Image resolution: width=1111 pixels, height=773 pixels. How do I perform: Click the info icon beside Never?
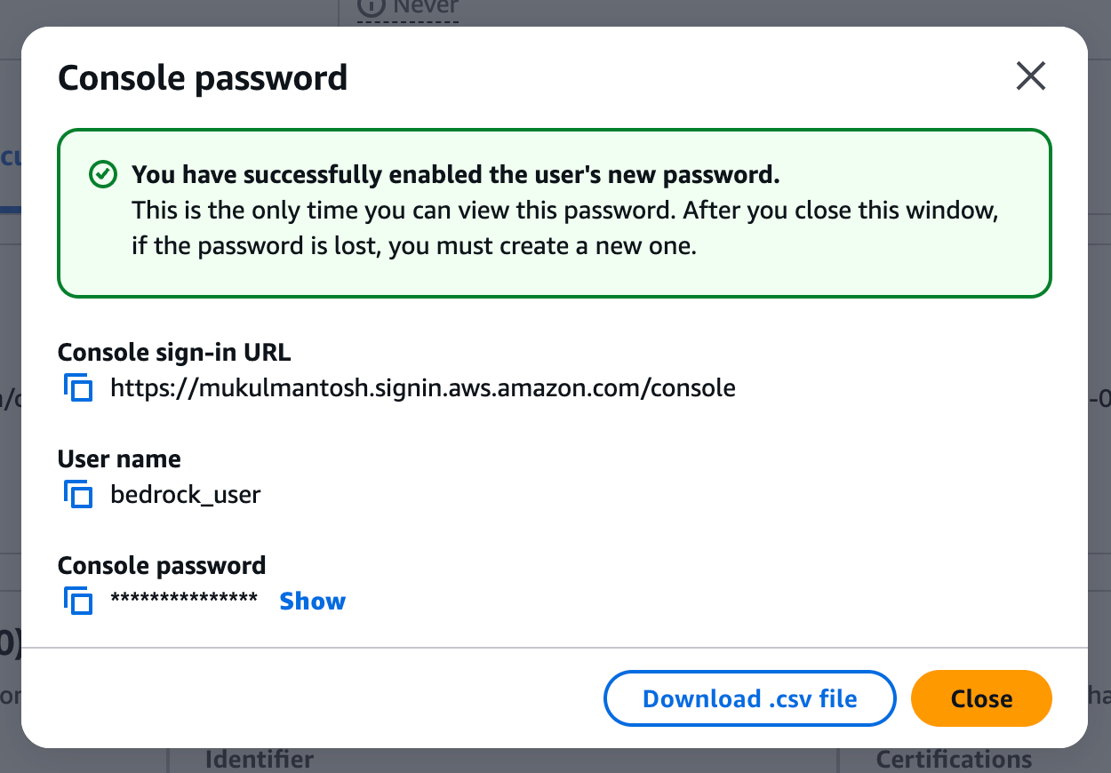click(370, 7)
